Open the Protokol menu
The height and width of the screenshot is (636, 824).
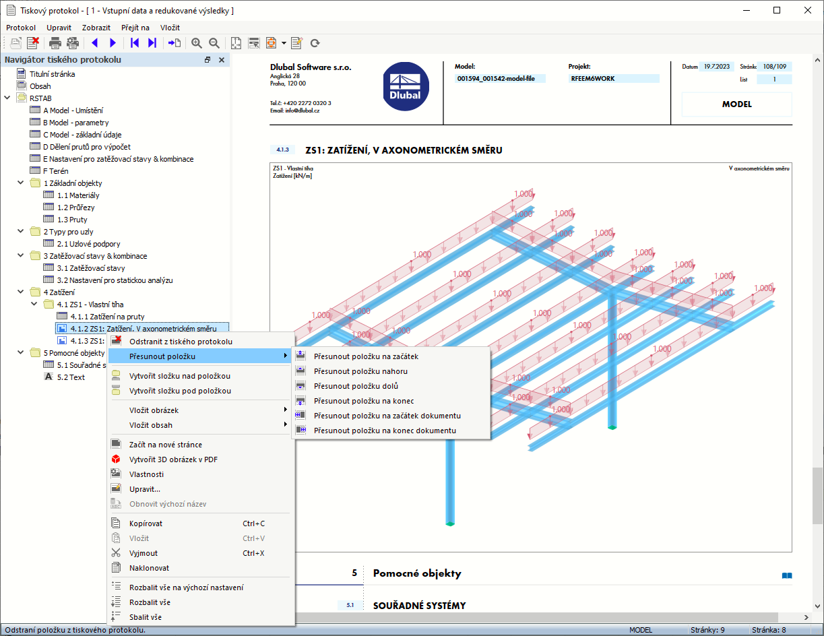click(x=21, y=28)
